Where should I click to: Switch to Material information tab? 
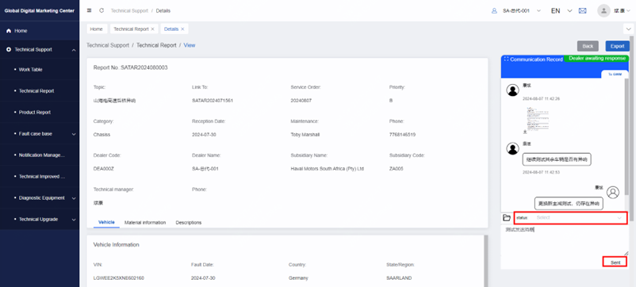(145, 223)
